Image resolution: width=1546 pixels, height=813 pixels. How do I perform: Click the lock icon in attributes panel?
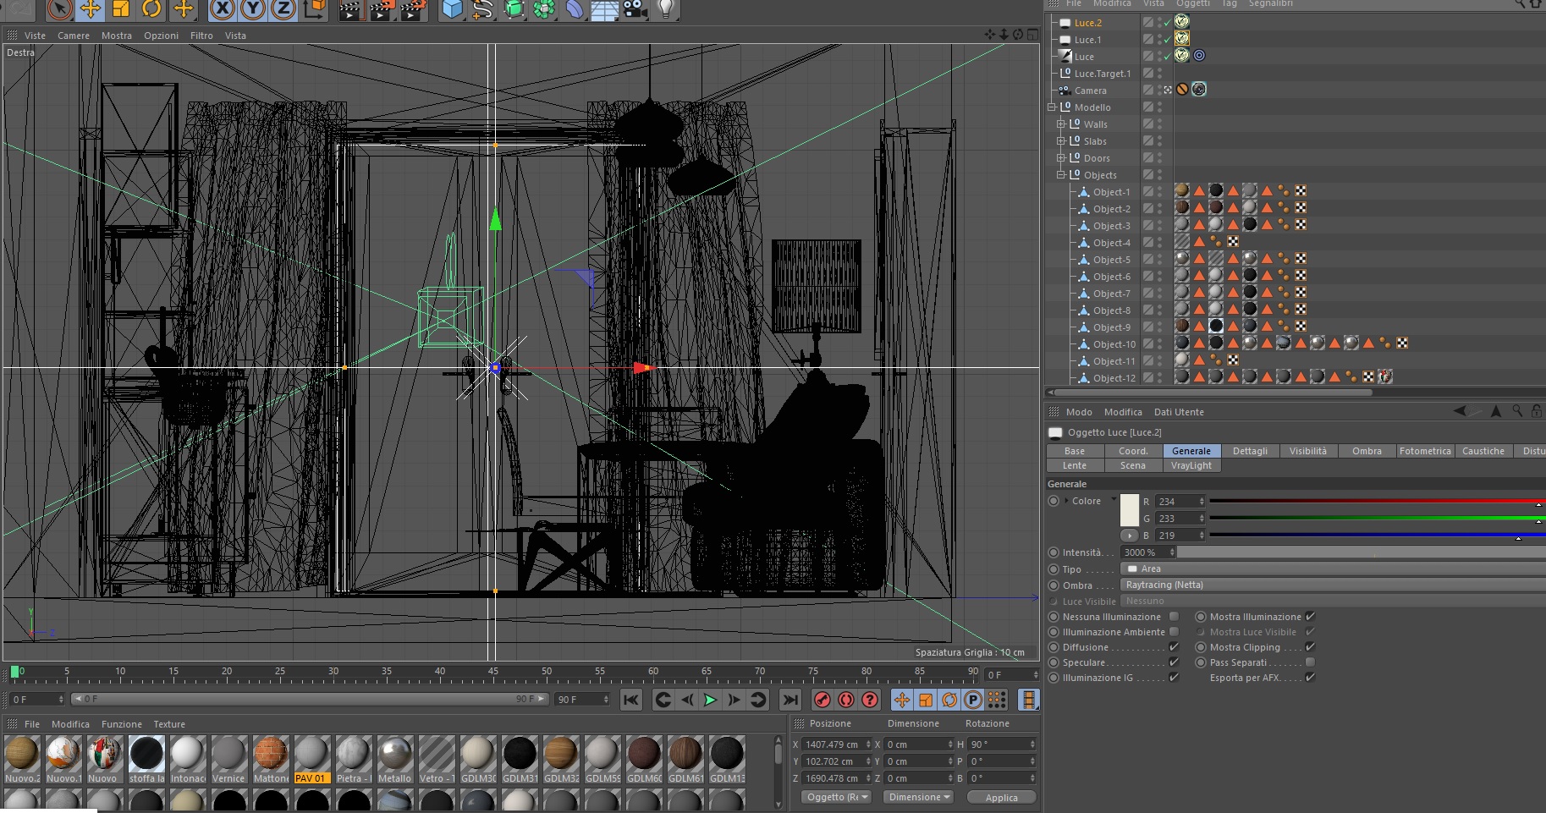1537,411
